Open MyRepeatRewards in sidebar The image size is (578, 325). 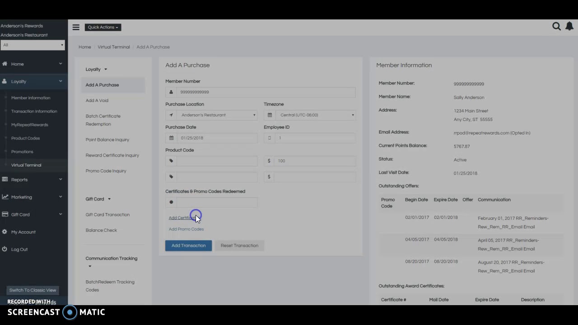(x=29, y=125)
